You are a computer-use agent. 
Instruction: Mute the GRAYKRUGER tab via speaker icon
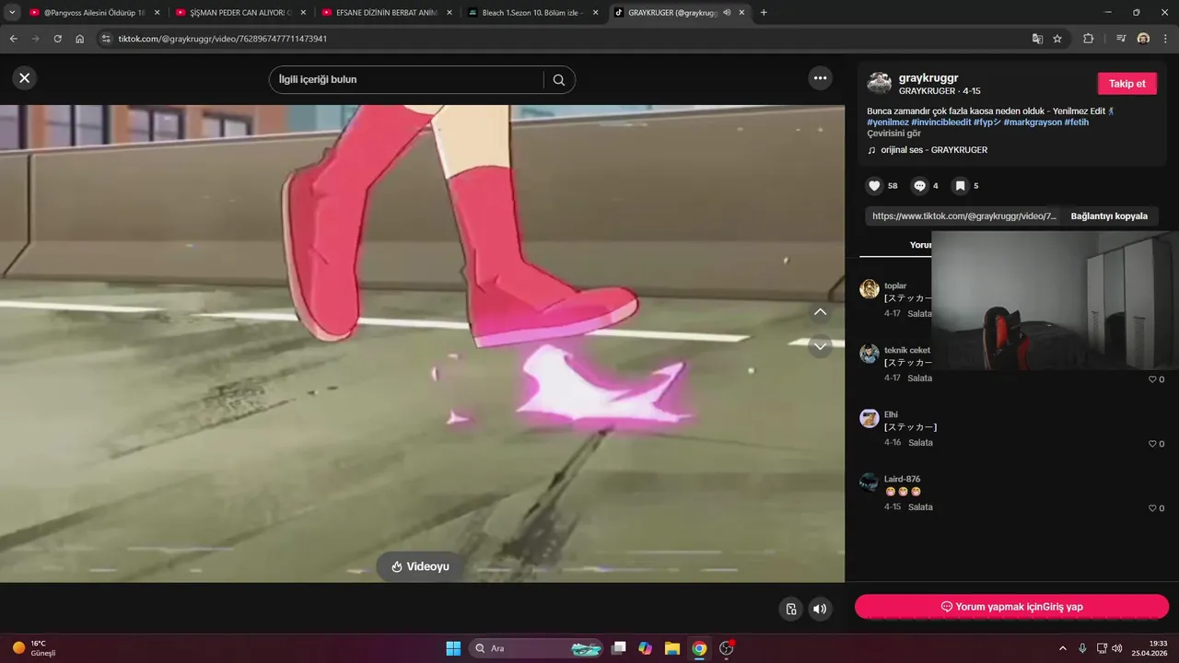tap(727, 13)
